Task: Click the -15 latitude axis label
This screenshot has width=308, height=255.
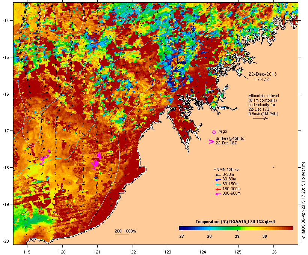Action: tap(5, 57)
